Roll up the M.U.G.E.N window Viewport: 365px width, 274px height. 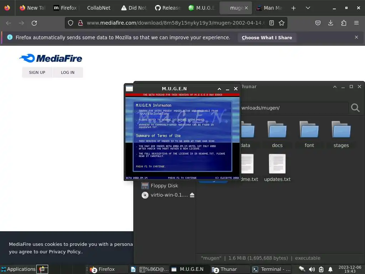point(219,89)
